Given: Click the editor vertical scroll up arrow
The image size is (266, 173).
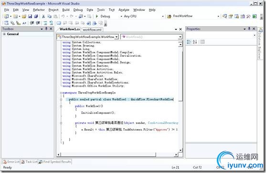Looking at the screenshot, I should click(181, 44).
